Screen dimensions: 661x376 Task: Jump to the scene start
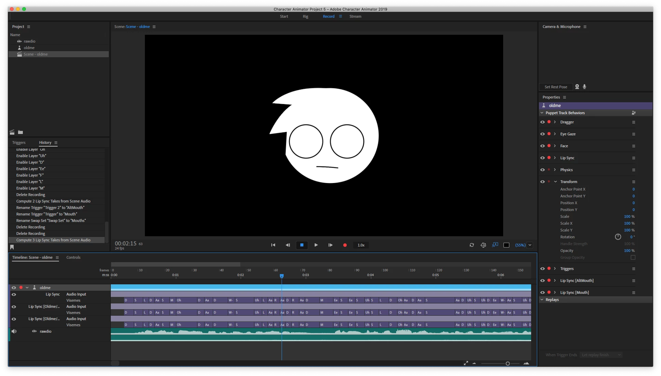273,245
